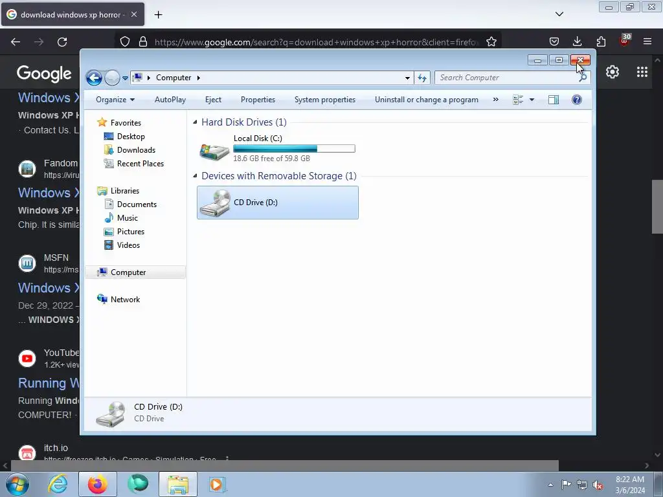Click the Firefox tracking protection shield icon
The image size is (663, 497).
[x=125, y=42]
